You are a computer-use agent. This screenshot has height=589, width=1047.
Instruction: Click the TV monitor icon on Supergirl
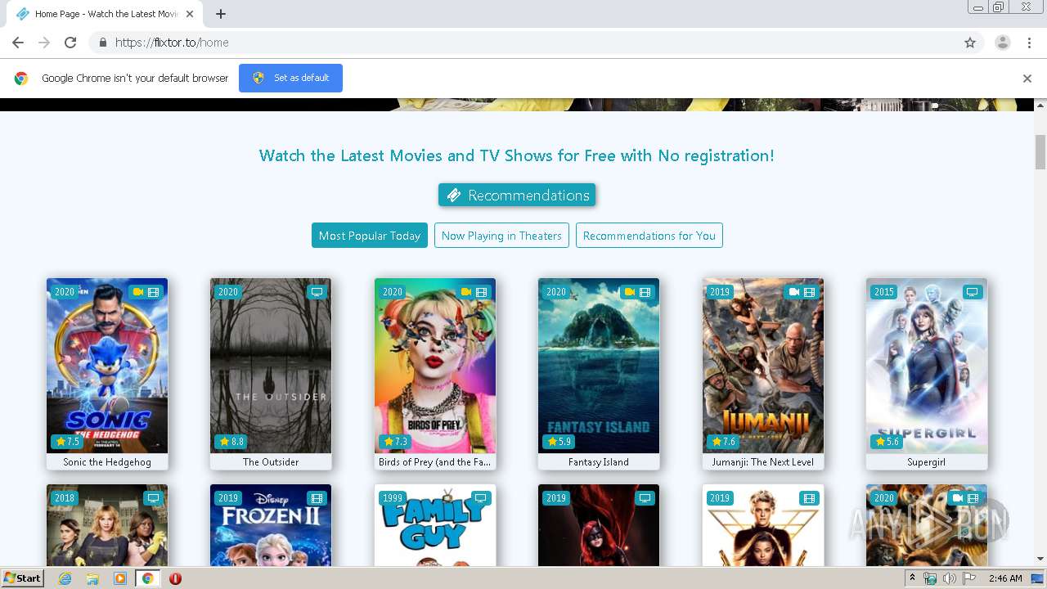[x=972, y=292]
